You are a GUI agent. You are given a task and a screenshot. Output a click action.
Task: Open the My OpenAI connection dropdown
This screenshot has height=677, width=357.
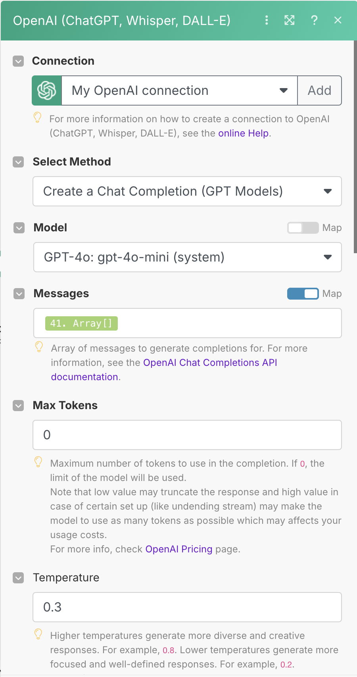coord(179,90)
